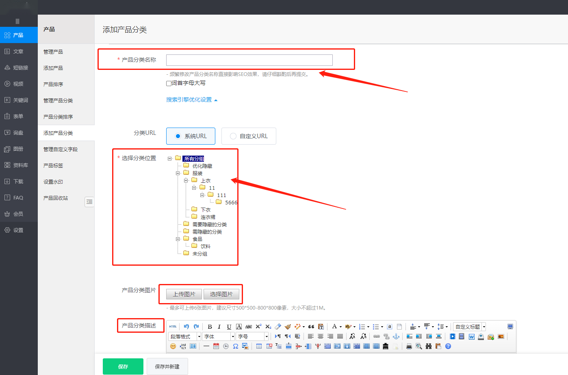568x375 pixels.
Task: Choose the 自定义URL radio option
Action: 233,136
